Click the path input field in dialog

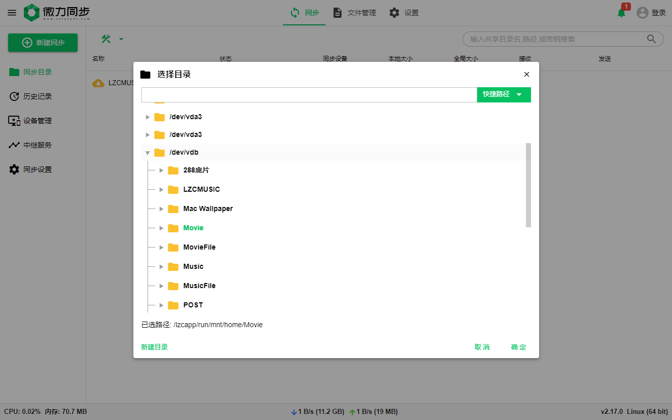click(309, 95)
